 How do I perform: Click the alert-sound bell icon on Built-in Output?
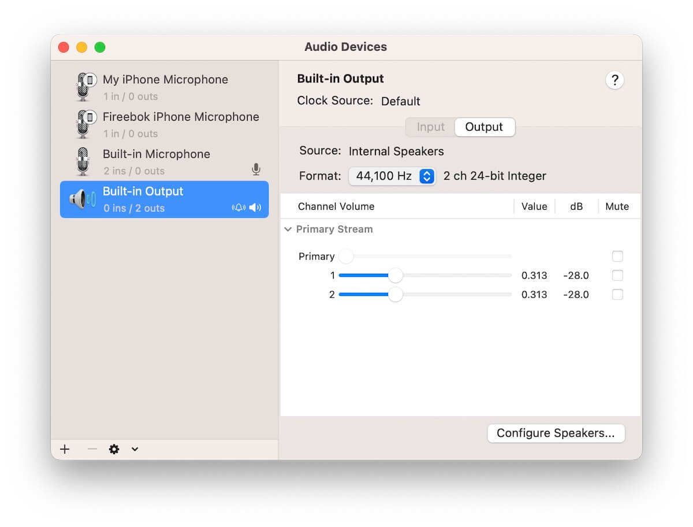coord(239,207)
